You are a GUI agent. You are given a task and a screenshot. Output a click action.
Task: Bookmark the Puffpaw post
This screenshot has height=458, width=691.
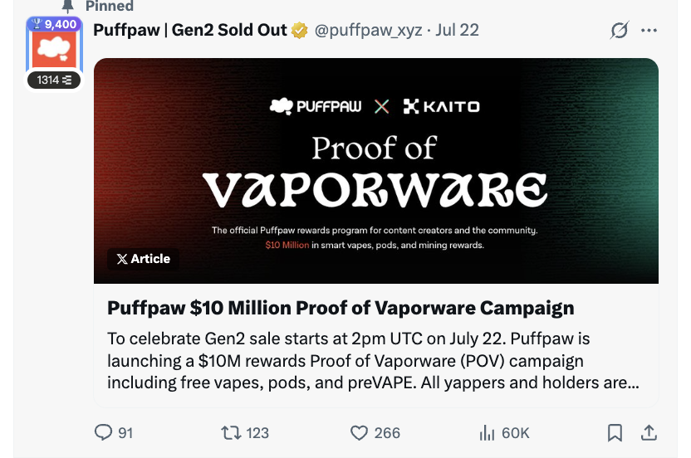coord(615,433)
